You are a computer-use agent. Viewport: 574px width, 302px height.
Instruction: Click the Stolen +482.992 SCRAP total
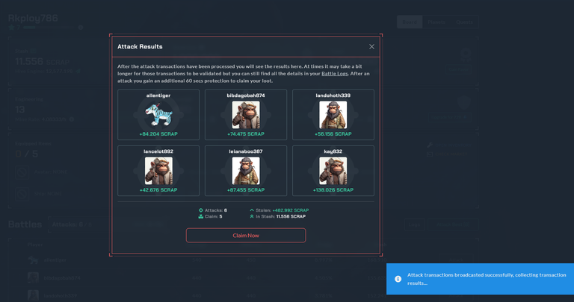(291, 210)
